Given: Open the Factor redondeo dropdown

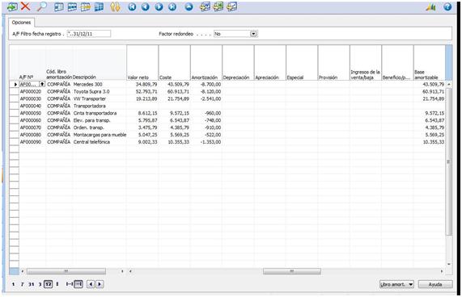Looking at the screenshot, I should (254, 34).
